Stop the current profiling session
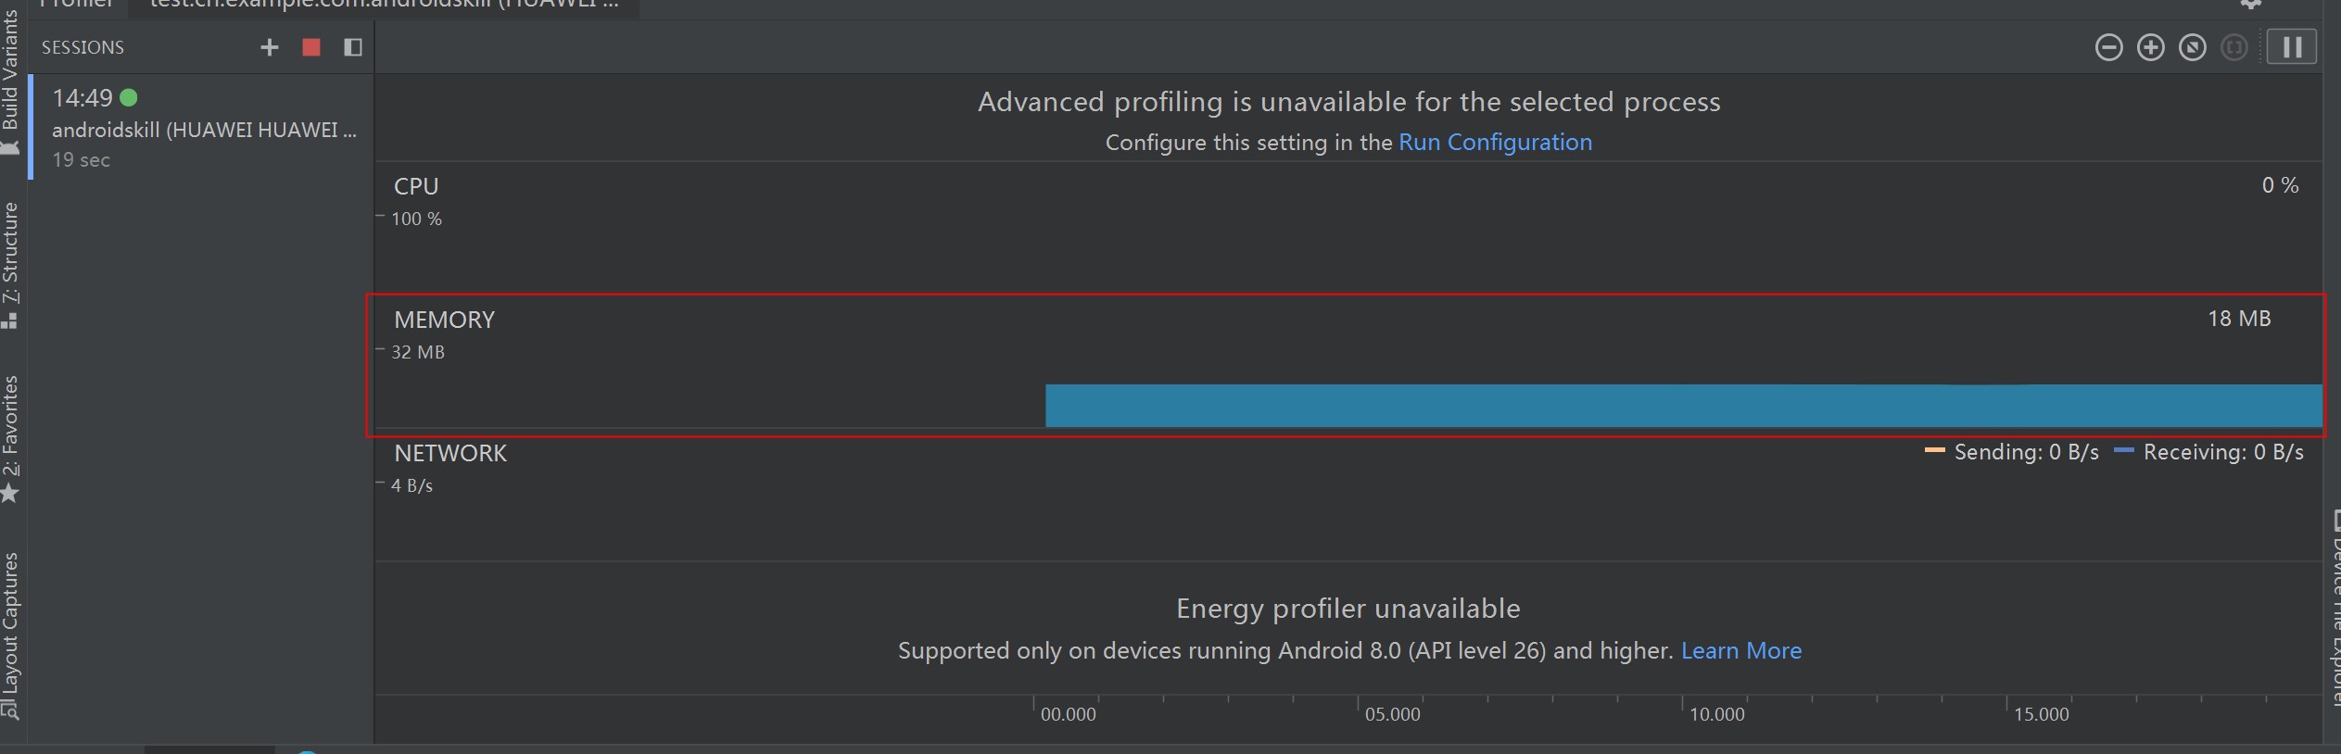Screen dimensions: 2341x754 click(x=311, y=47)
